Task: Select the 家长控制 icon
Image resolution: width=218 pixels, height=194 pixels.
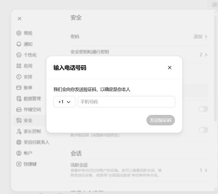Action: (19, 132)
